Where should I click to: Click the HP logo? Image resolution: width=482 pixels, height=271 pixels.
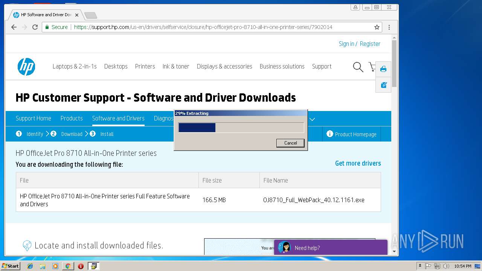(x=26, y=67)
